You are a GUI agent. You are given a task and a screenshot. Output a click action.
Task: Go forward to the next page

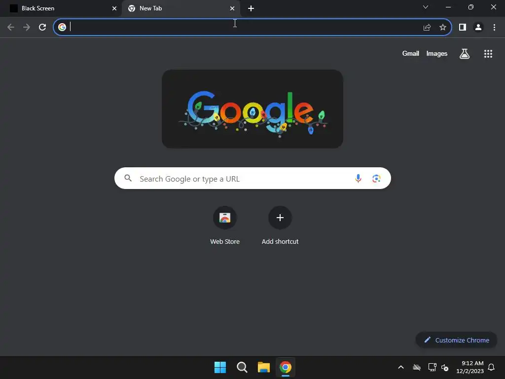pyautogui.click(x=27, y=27)
